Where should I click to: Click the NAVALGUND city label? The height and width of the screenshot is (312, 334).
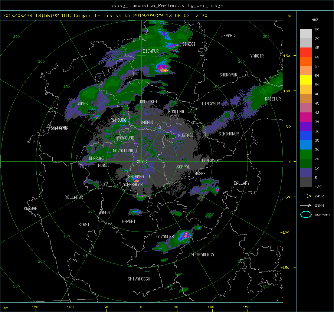click(x=123, y=151)
